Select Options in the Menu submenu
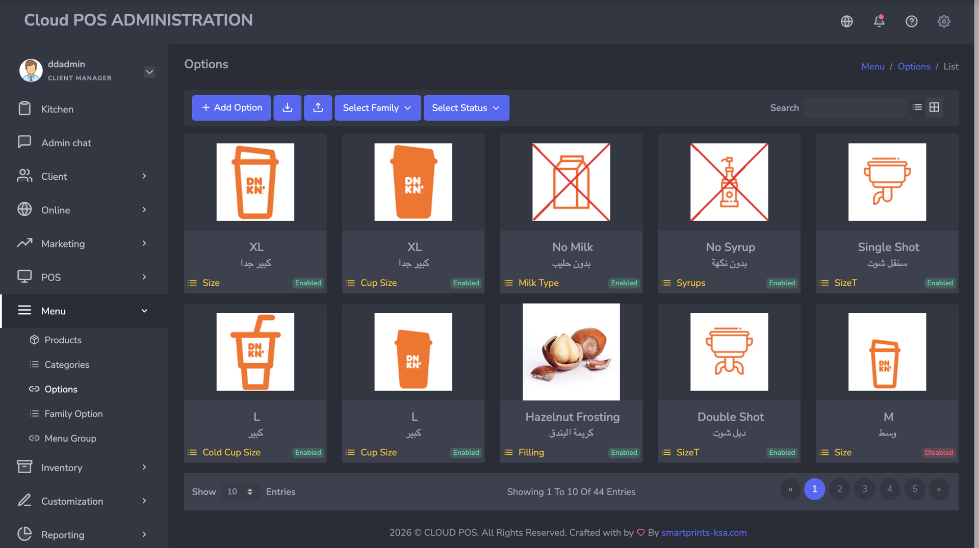The image size is (979, 548). point(61,389)
